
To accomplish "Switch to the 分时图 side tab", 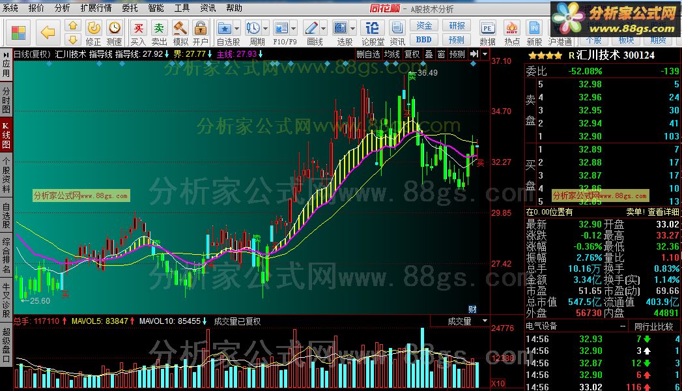I will pyautogui.click(x=6, y=100).
